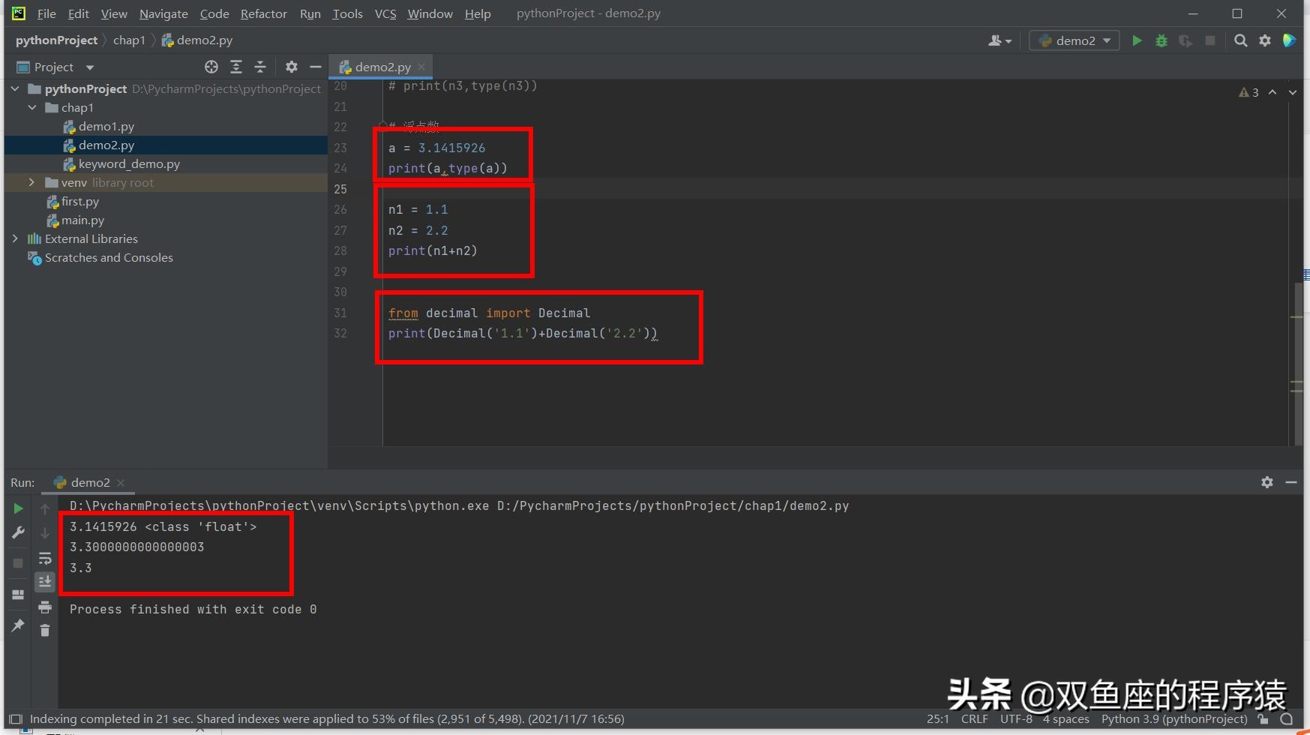Viewport: 1310px width, 735px height.
Task: Select Opened File in the Project panel
Action: [x=211, y=67]
